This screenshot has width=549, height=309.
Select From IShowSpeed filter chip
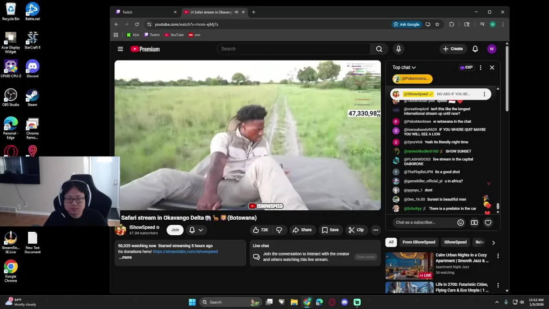pyautogui.click(x=419, y=242)
